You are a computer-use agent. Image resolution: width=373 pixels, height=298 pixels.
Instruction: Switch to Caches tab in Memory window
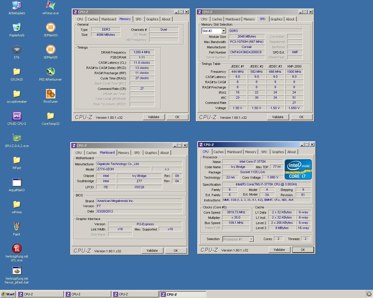coord(93,19)
